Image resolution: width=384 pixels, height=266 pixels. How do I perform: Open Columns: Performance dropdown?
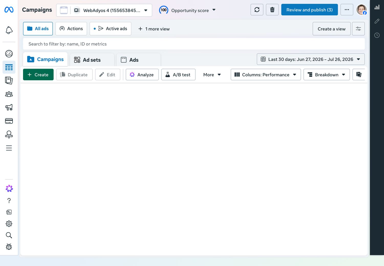coord(266,75)
